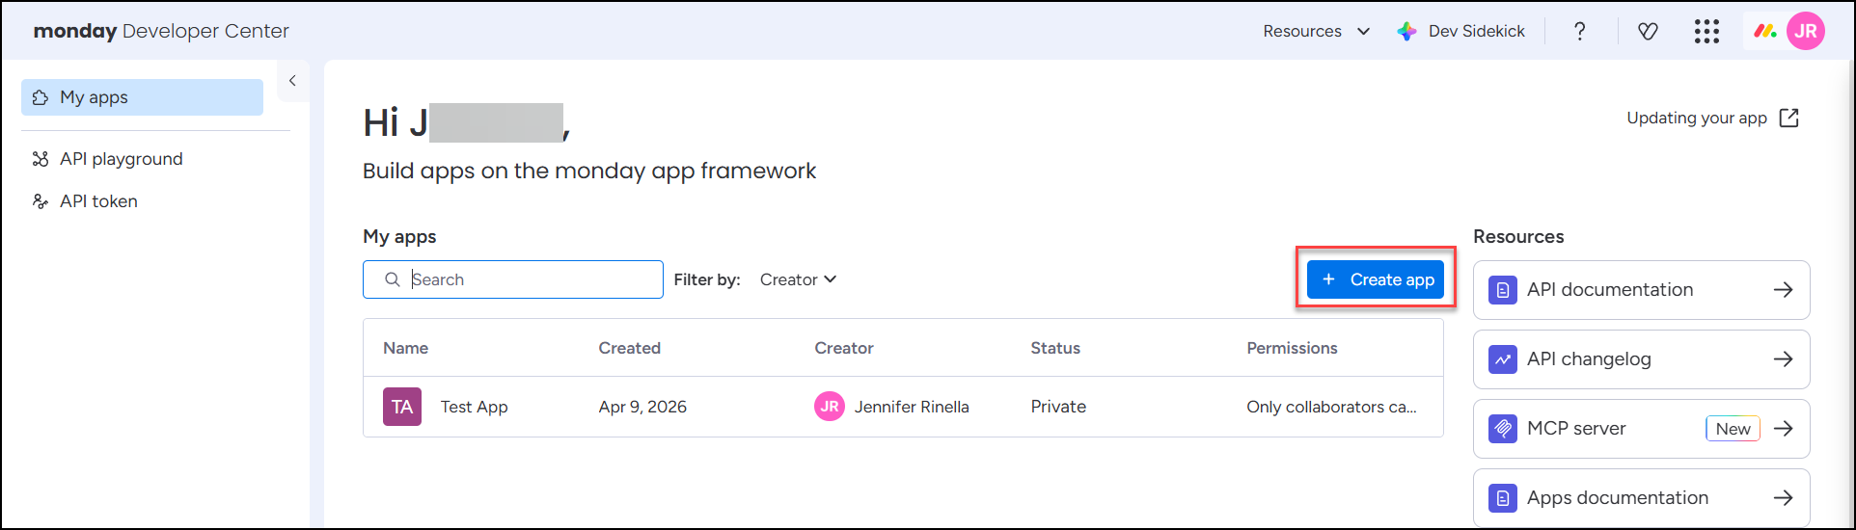This screenshot has width=1856, height=530.
Task: Open the Creator filter dropdown
Action: coord(798,279)
